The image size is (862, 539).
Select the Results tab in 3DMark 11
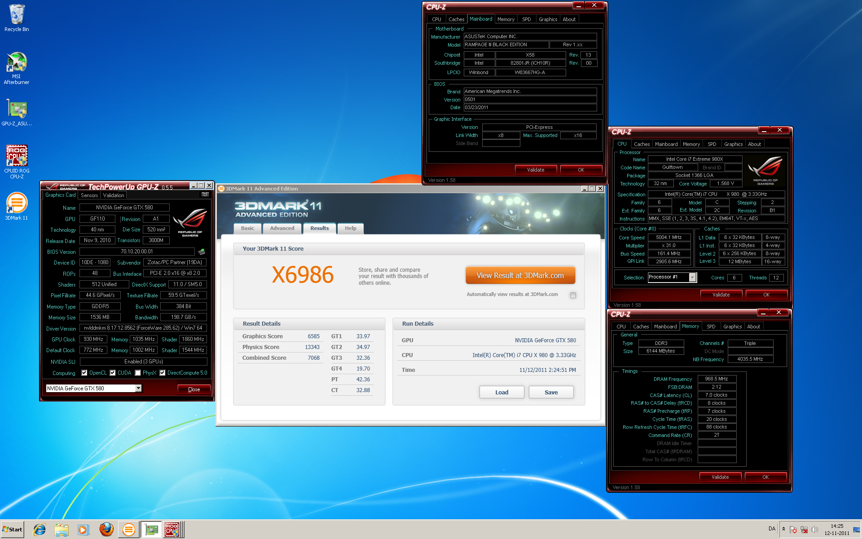coord(320,228)
